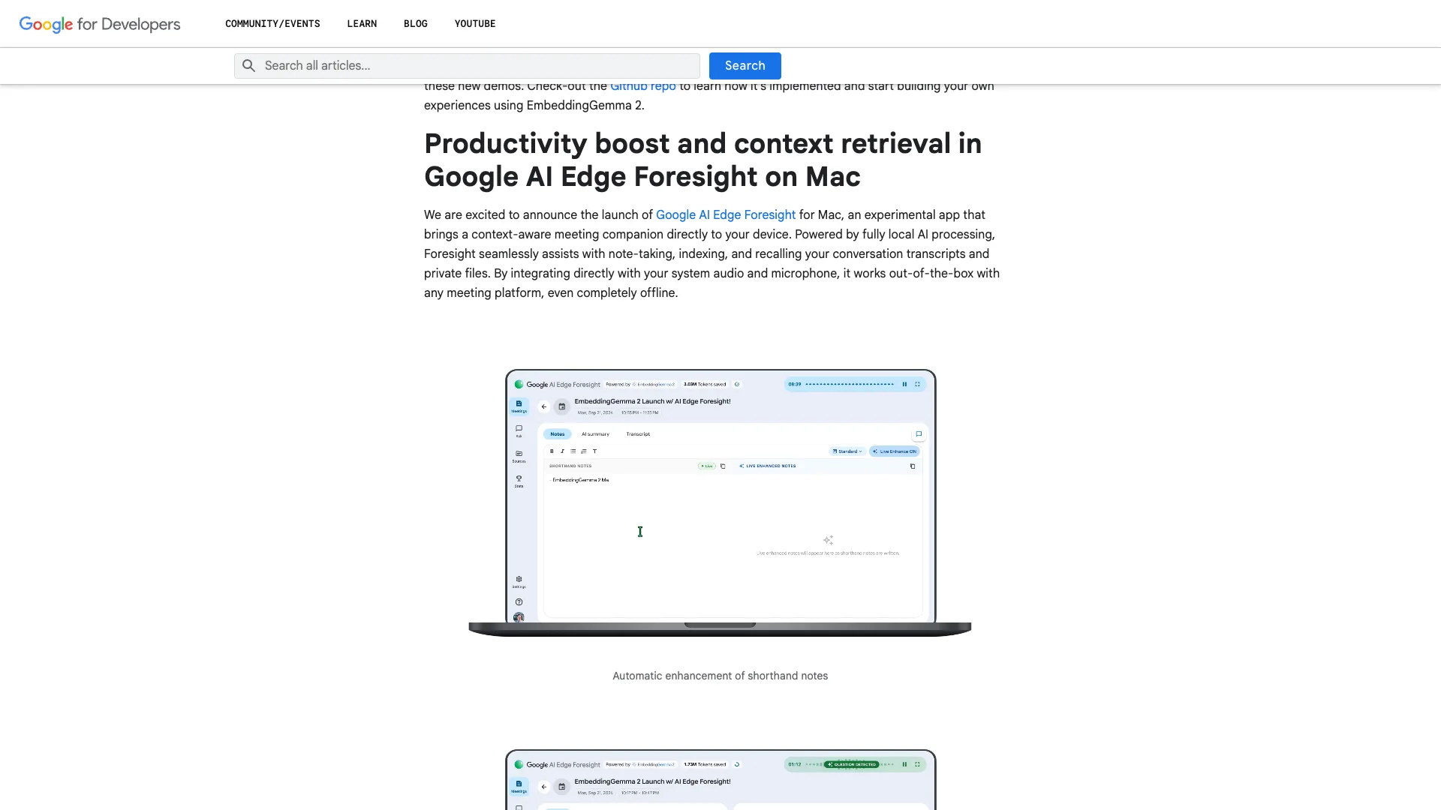Image resolution: width=1441 pixels, height=810 pixels.
Task: Pause recording in the second demo below
Action: coord(904,764)
